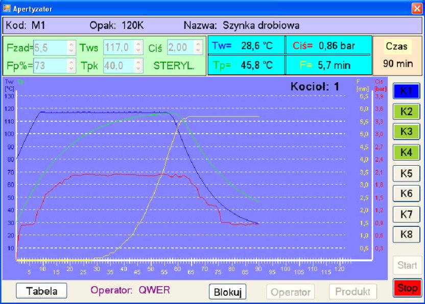This screenshot has height=304, width=425.
Task: Click the 120 mark on time axis
Action: 339,269
